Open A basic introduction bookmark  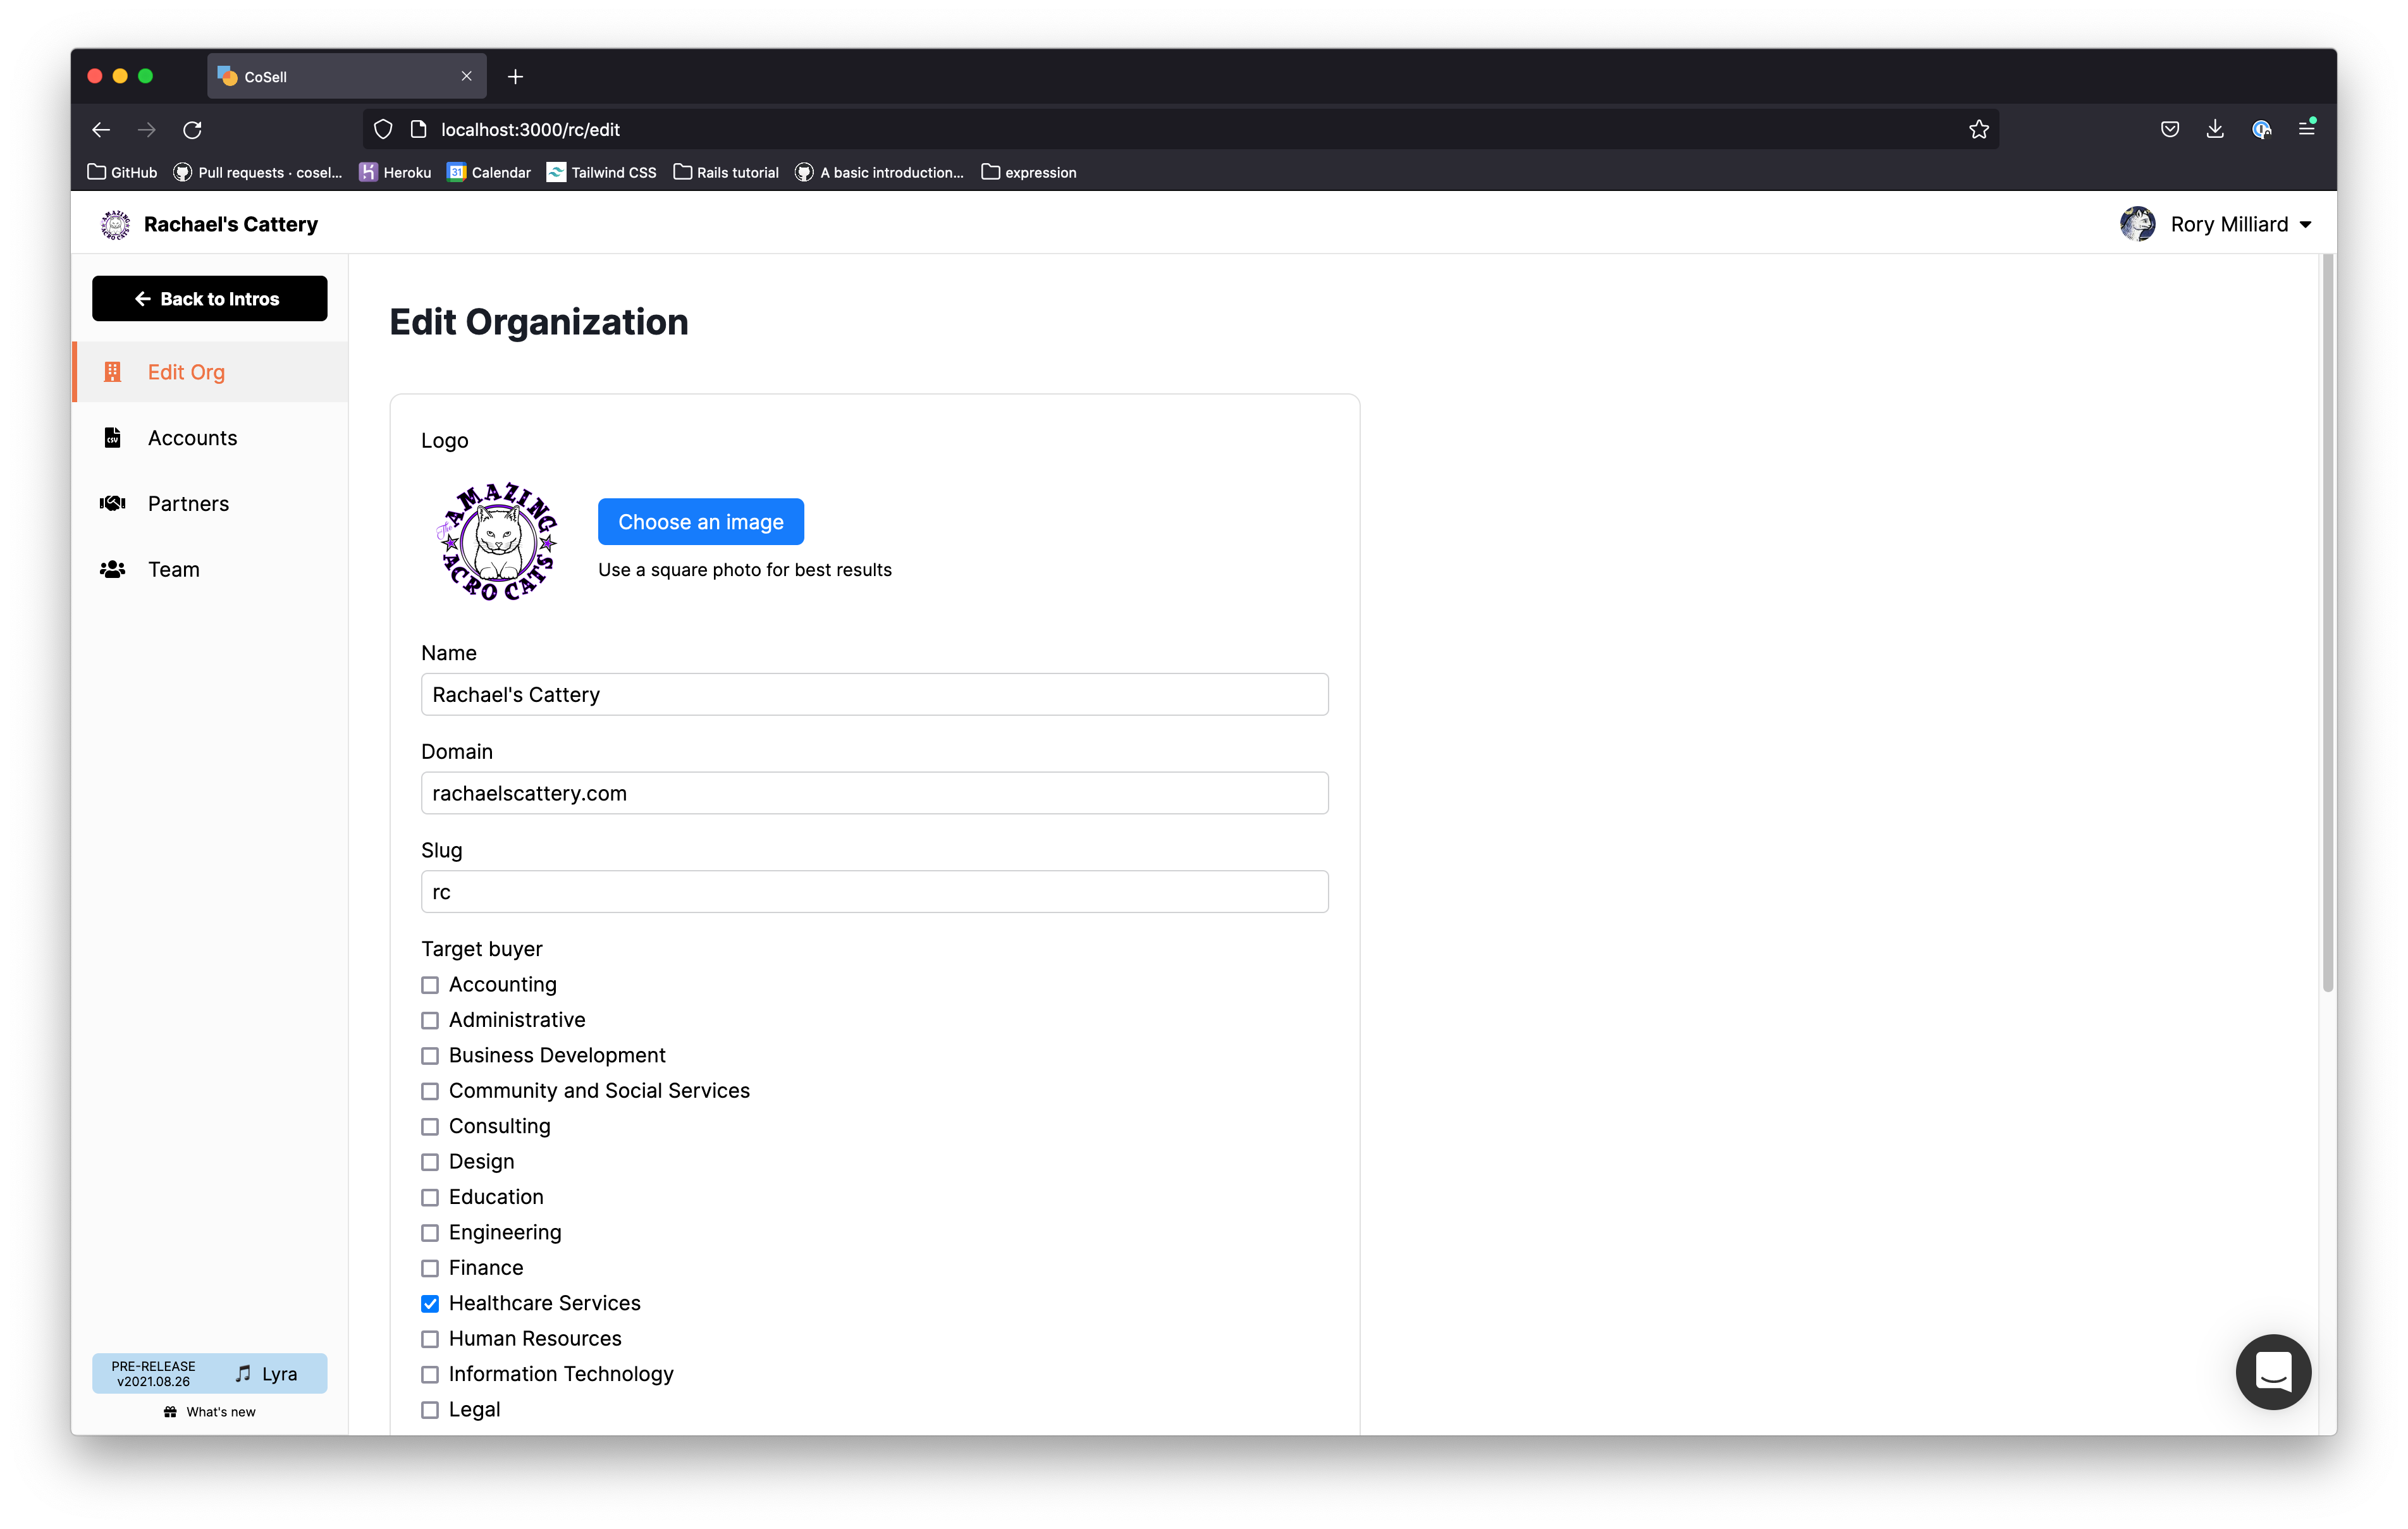[x=880, y=173]
